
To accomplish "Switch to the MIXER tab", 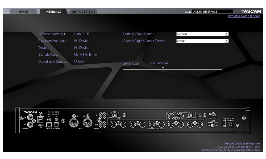I will coord(23,11).
